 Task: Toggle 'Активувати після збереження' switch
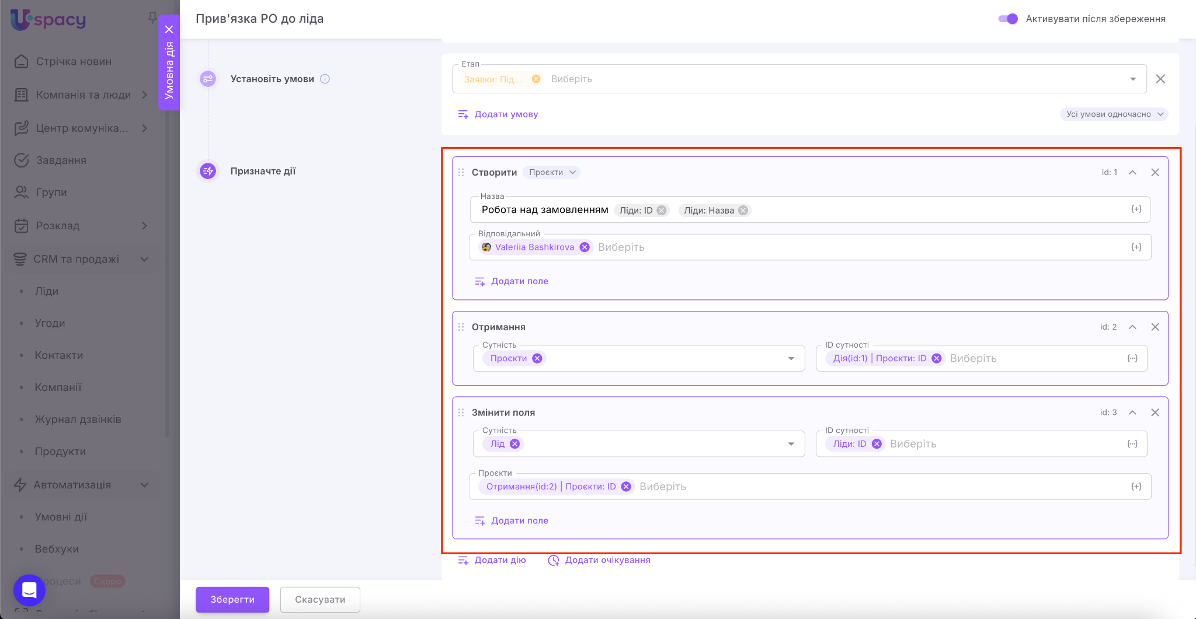(x=1008, y=19)
